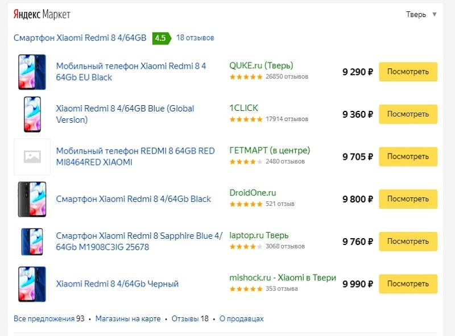Click the Яндекс Маркет logo
This screenshot has height=336, width=455.
(42, 15)
